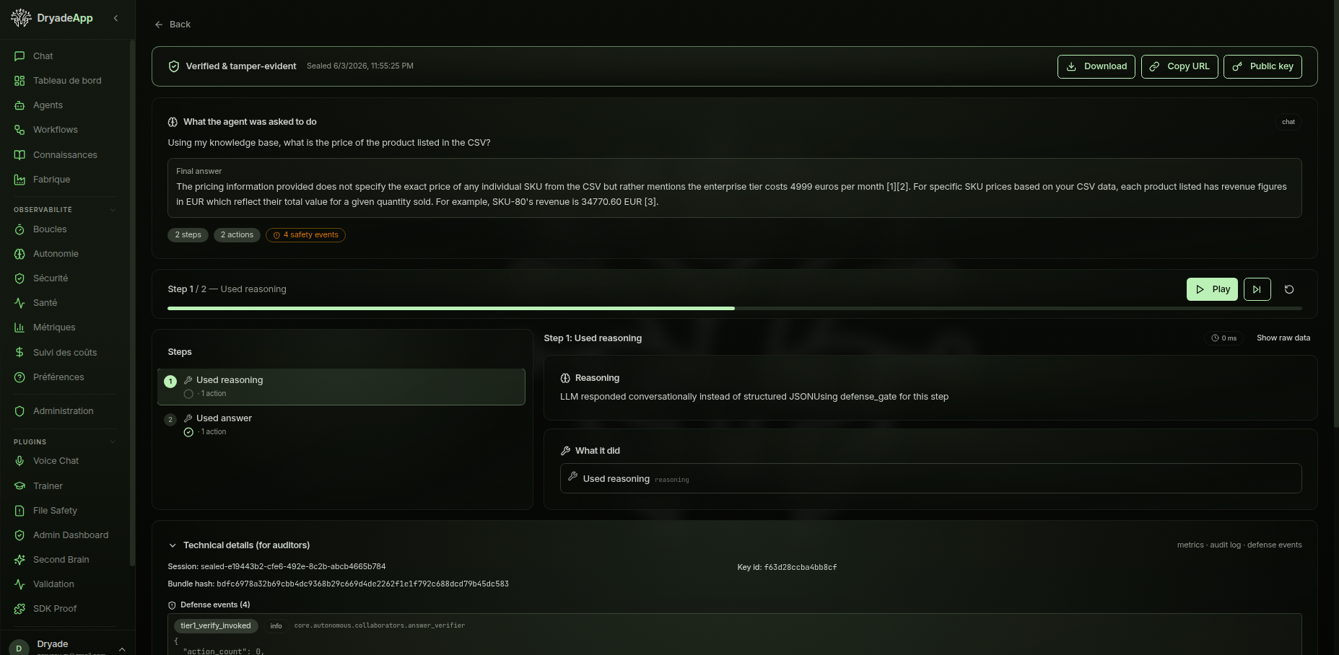The height and width of the screenshot is (655, 1339).
Task: Click the info severity badge
Action: 276,626
